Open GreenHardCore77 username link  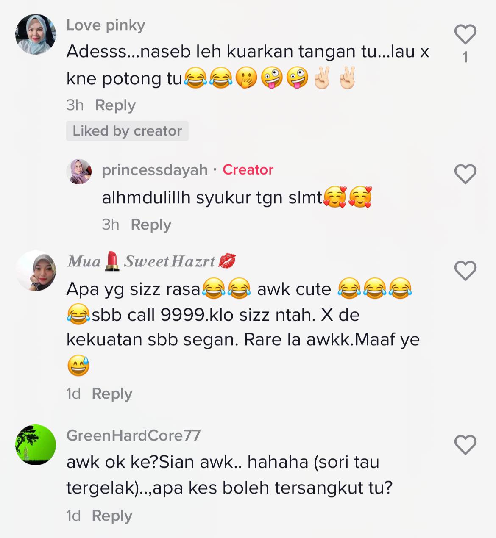click(x=134, y=435)
